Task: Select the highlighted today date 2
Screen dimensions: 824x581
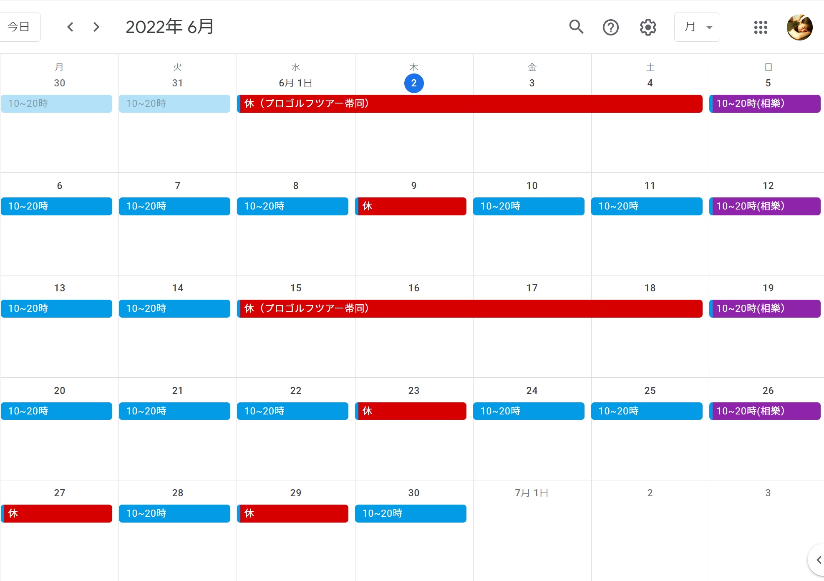Action: click(x=414, y=83)
